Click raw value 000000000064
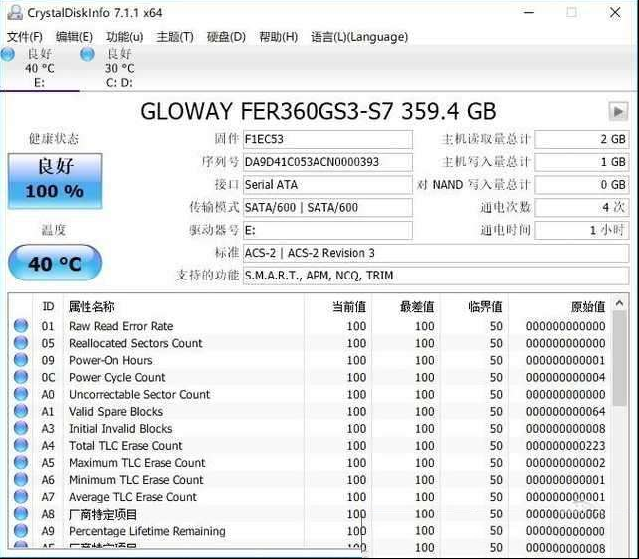This screenshot has width=639, height=559. [566, 411]
